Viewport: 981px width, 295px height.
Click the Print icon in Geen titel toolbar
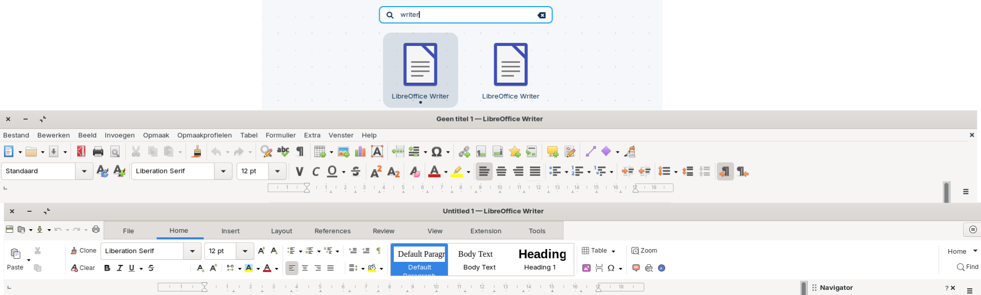coord(98,152)
